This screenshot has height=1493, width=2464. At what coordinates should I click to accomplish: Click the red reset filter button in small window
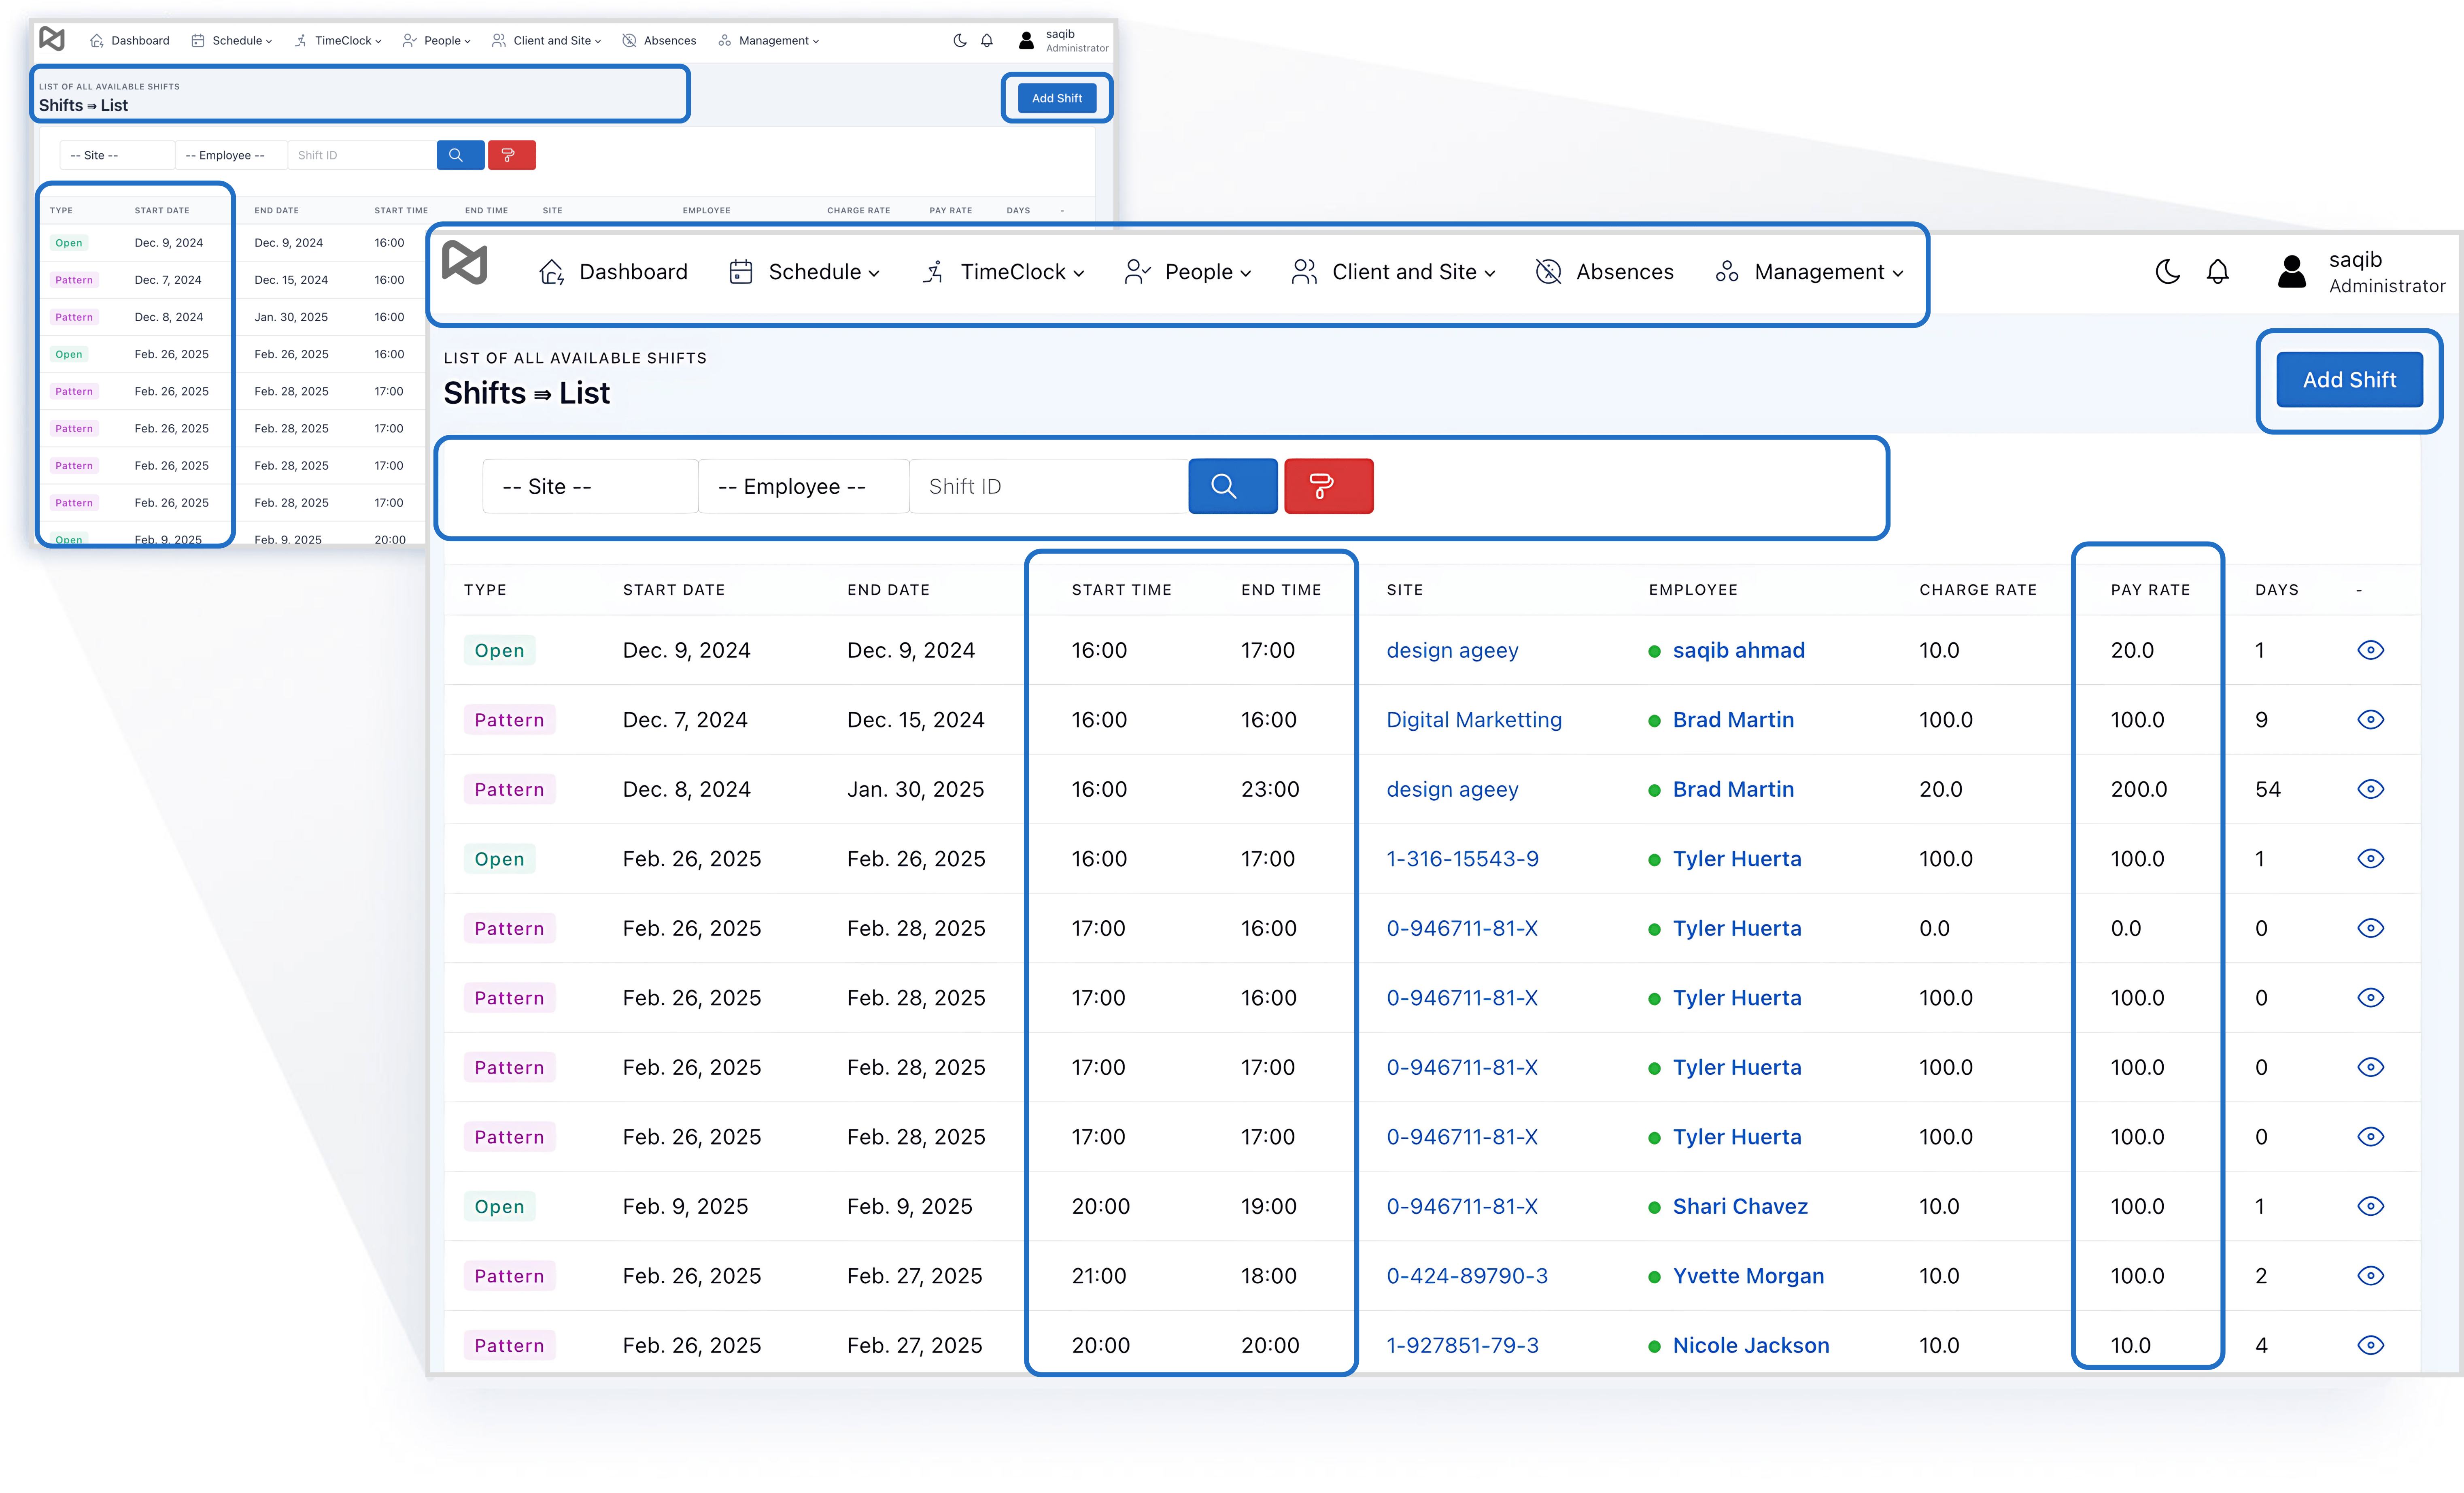pyautogui.click(x=511, y=155)
